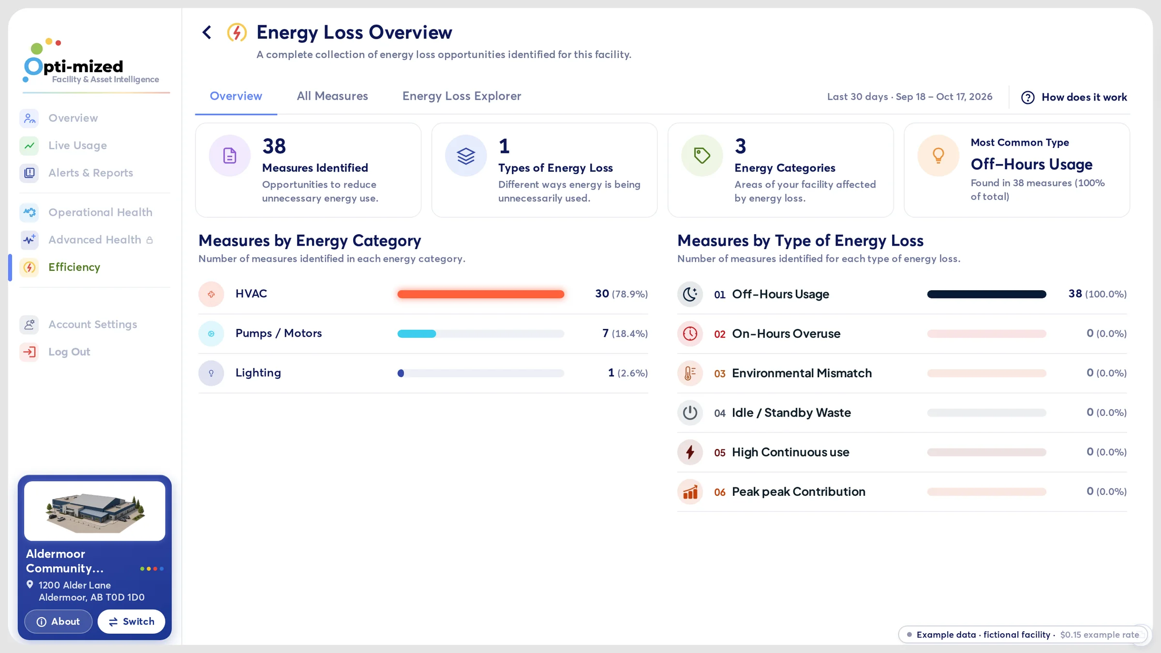1161x653 pixels.
Task: Click the Pumps / Motors category icon
Action: 211,334
